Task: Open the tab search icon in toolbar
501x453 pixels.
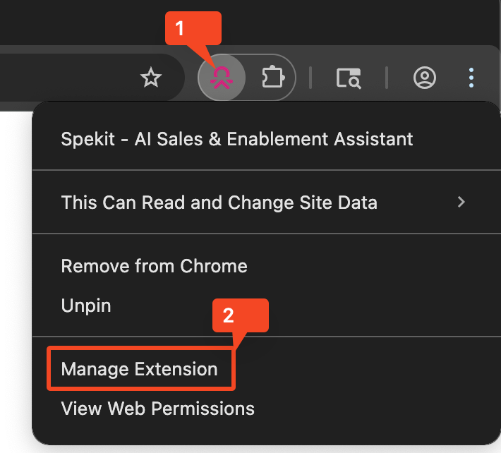Action: (x=349, y=78)
